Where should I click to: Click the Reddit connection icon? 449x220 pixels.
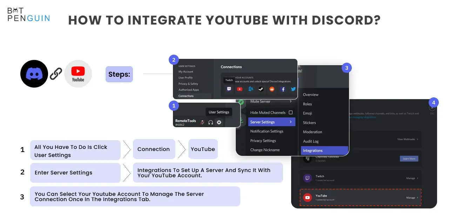point(272,89)
